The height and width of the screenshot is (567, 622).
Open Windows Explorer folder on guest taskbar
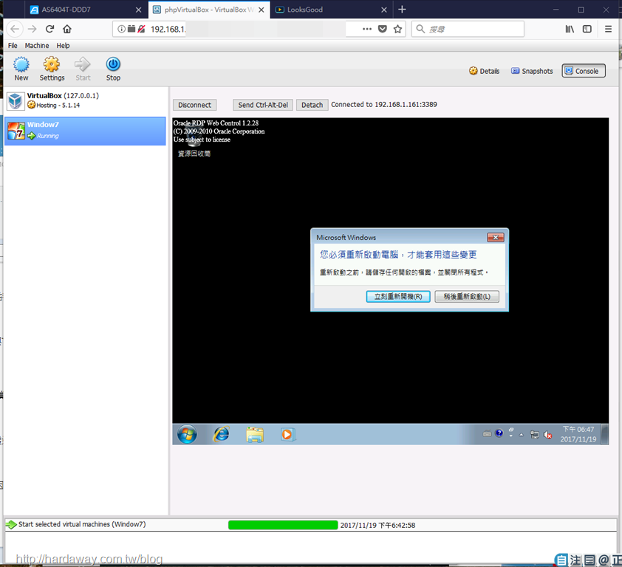[x=255, y=435]
